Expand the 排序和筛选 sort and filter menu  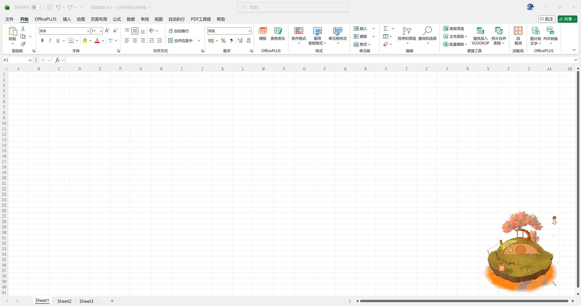click(x=407, y=36)
